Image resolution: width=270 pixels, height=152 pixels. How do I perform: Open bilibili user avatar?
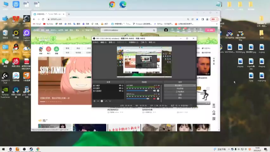(x=166, y=30)
